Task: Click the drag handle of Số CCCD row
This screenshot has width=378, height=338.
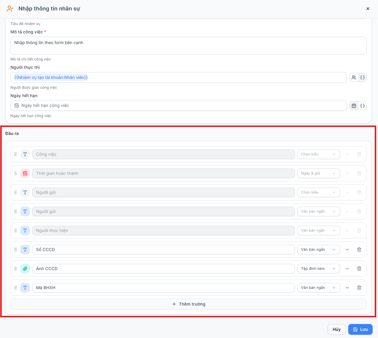Action: [x=16, y=250]
